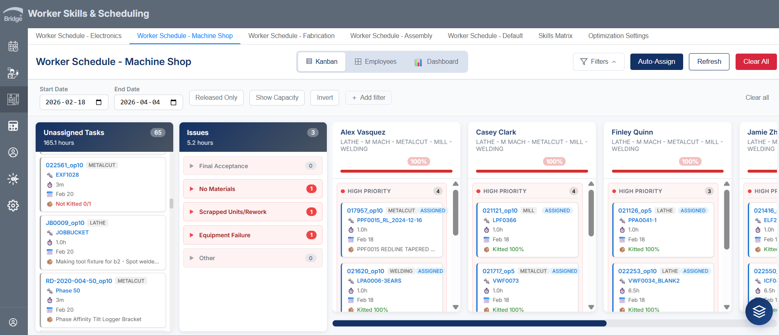Open the Filters dropdown
This screenshot has width=779, height=335.
[598, 62]
